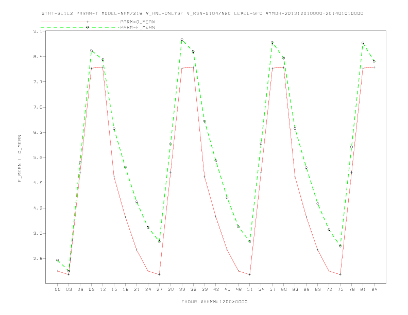Click the green F_MEAN circle marker at hour 84
Image resolution: width=408 pixels, height=315 pixels.
click(x=374, y=61)
